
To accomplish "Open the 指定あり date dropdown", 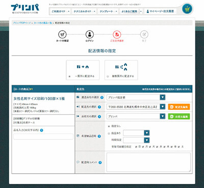I will 136,133.
